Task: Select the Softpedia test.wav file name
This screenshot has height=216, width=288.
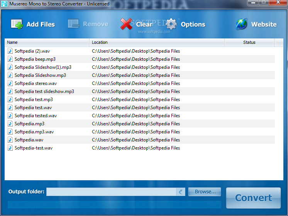Action: (33, 108)
